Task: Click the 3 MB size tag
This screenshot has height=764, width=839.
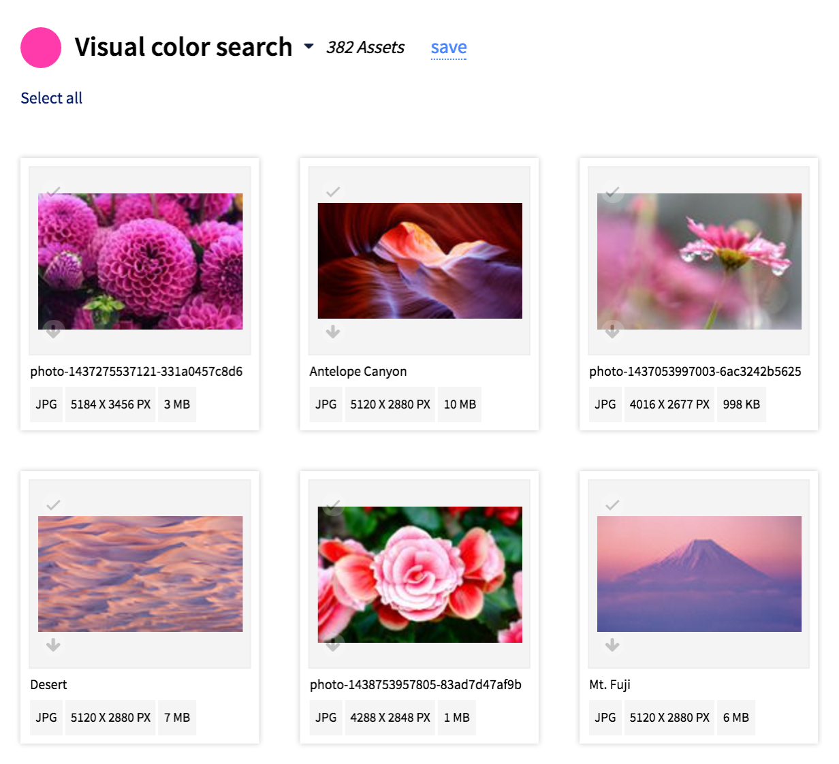Action: pos(177,404)
